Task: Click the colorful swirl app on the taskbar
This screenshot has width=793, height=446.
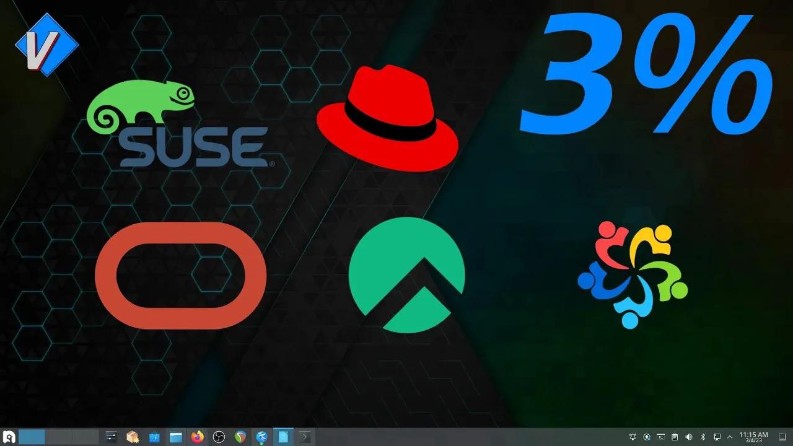Action: (242, 437)
